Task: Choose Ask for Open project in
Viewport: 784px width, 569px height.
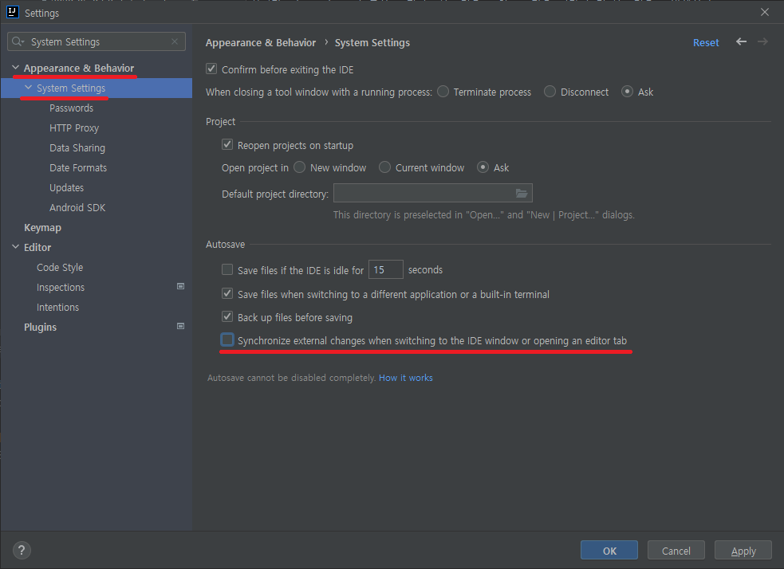Action: [x=483, y=167]
